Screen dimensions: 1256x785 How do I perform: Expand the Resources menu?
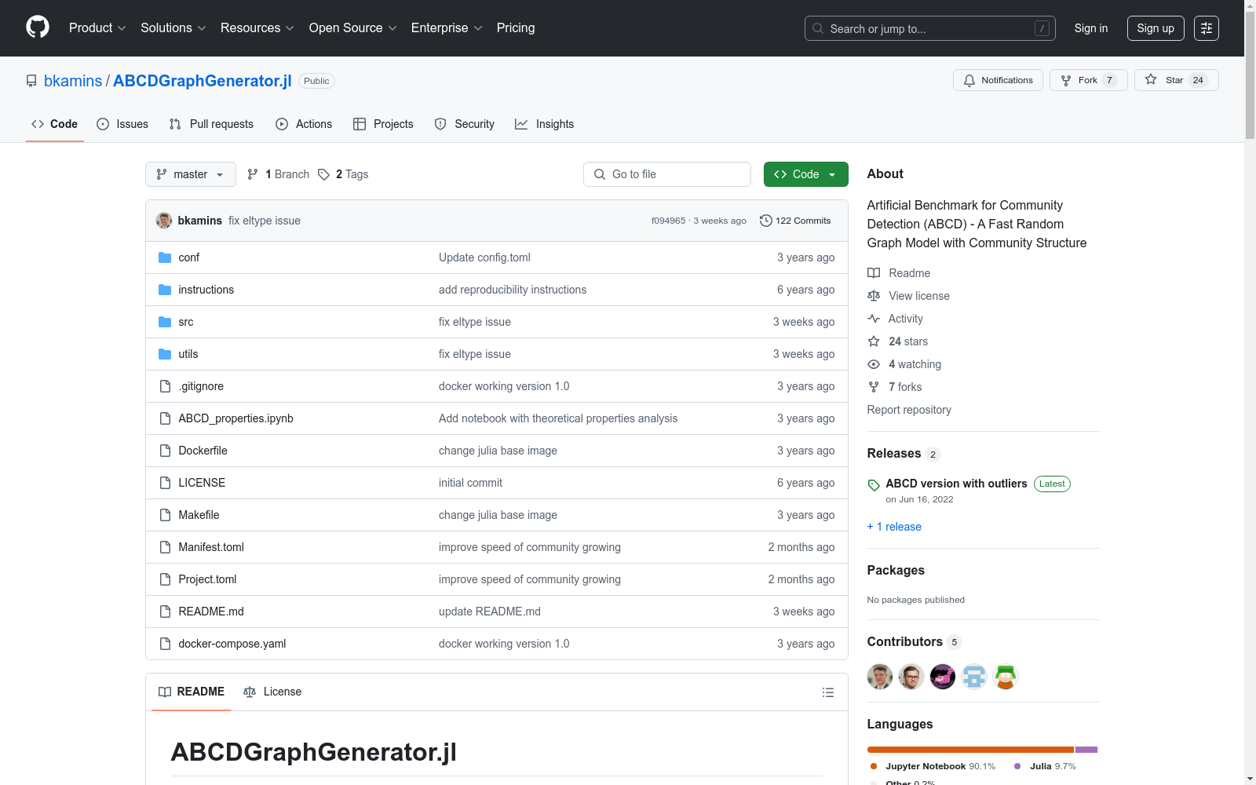[257, 28]
